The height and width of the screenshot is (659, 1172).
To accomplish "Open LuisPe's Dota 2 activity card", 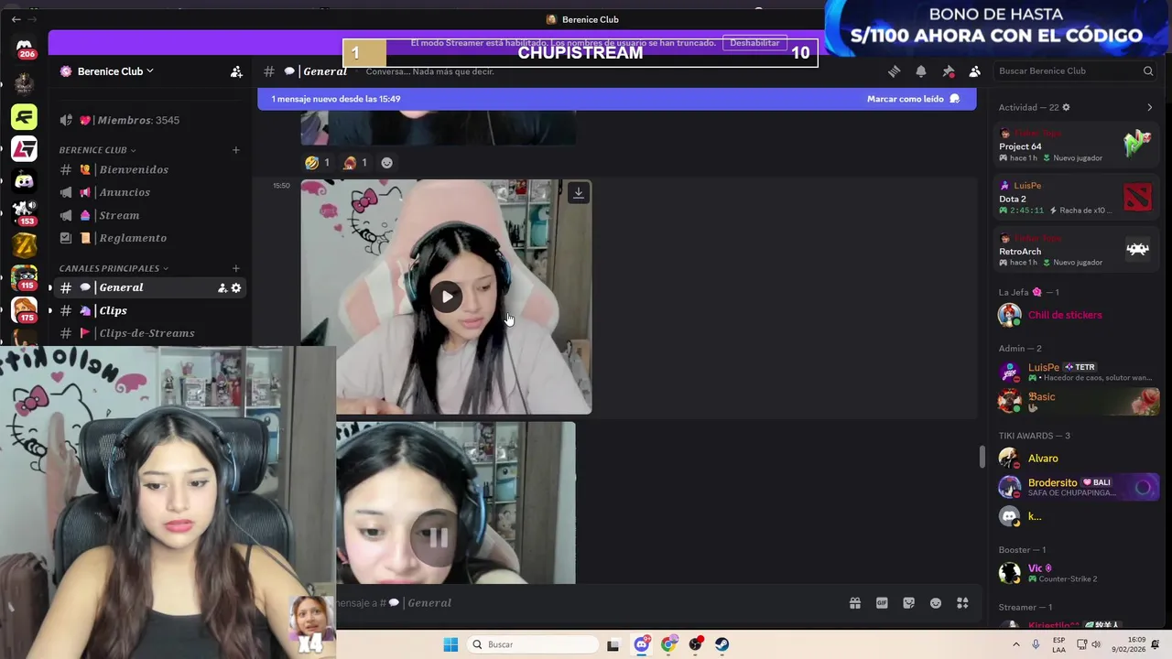I will [1075, 197].
